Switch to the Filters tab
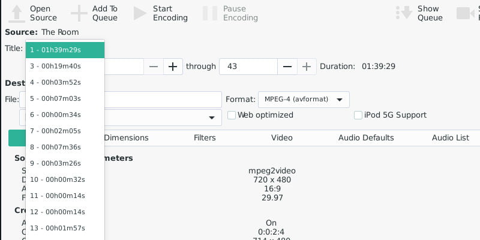The height and width of the screenshot is (240, 480). pos(205,138)
